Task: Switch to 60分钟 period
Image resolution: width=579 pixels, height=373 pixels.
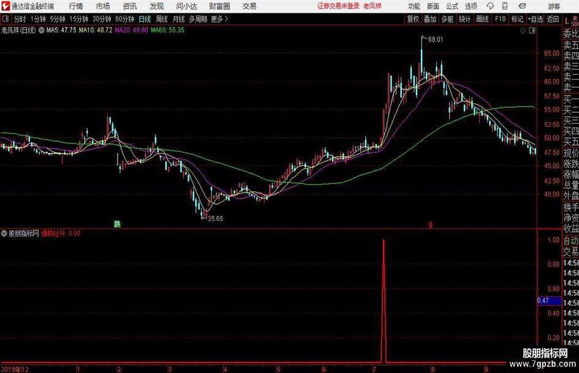Action: 125,19
